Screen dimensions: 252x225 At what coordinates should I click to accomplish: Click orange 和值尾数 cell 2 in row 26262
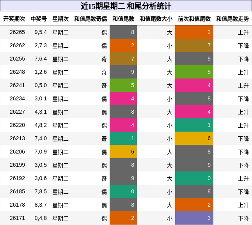pos(123,46)
